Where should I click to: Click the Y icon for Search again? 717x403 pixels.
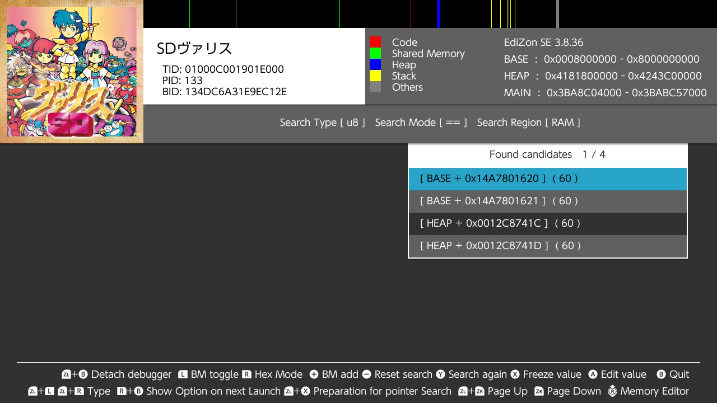tap(440, 374)
